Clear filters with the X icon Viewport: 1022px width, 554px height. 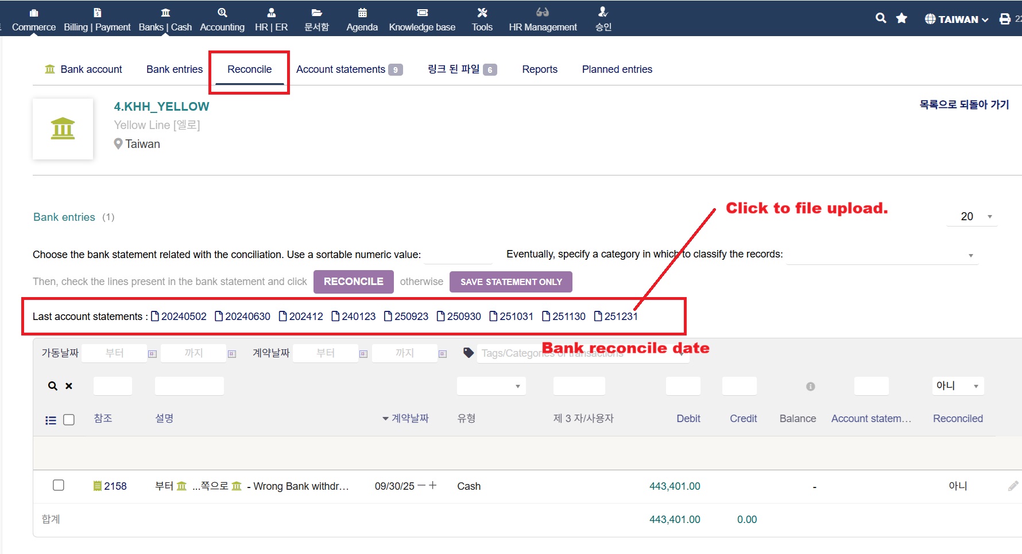69,386
